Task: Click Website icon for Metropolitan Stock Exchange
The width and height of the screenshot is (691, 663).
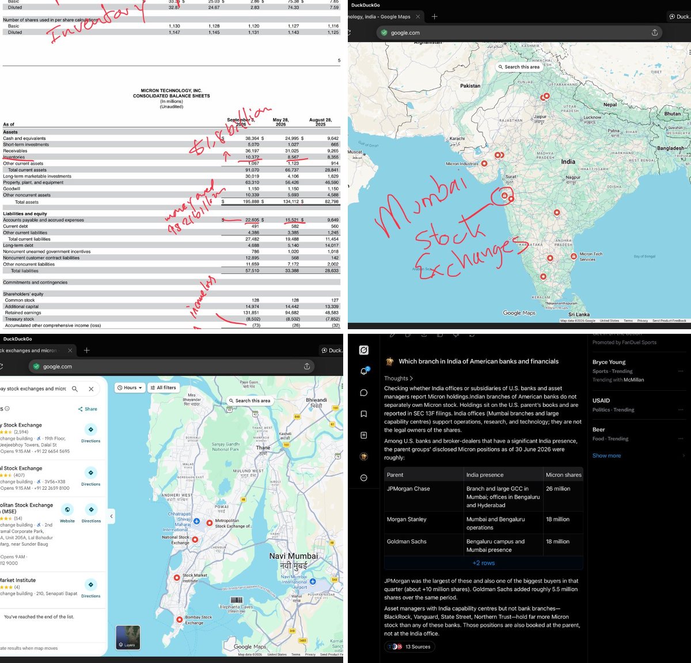Action: pyautogui.click(x=67, y=510)
